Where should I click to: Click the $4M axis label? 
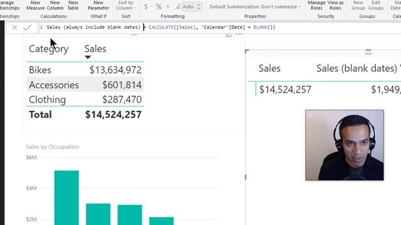(x=31, y=188)
